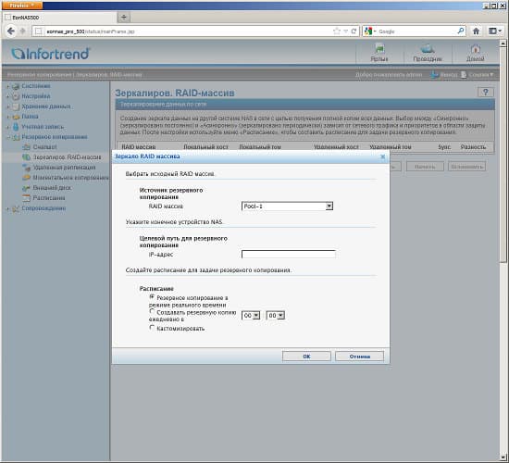Click the IP-адрес input field

click(x=289, y=254)
